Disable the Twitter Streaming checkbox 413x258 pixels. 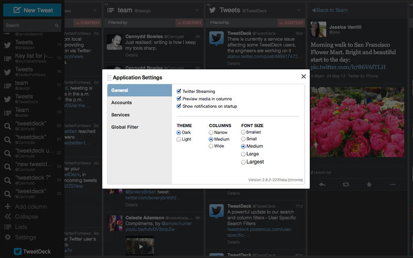coord(179,91)
